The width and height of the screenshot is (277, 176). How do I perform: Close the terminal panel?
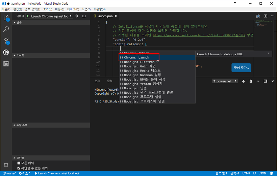tap(272, 81)
